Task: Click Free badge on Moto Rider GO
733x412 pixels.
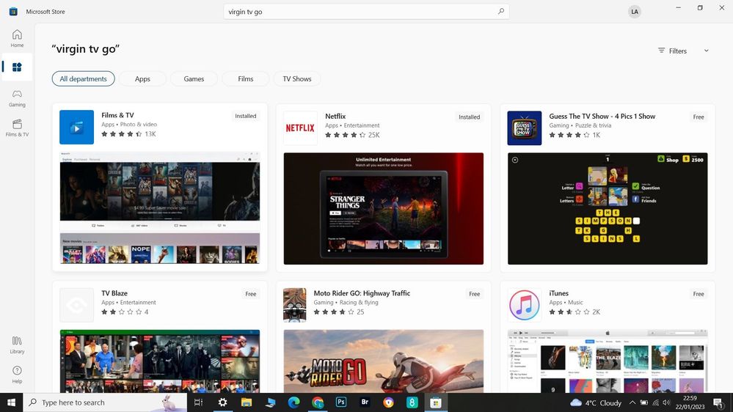Action: click(x=475, y=294)
